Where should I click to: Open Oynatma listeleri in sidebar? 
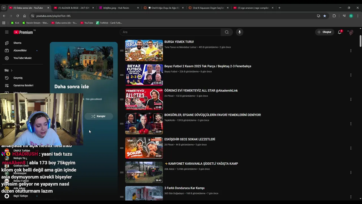(x=23, y=85)
